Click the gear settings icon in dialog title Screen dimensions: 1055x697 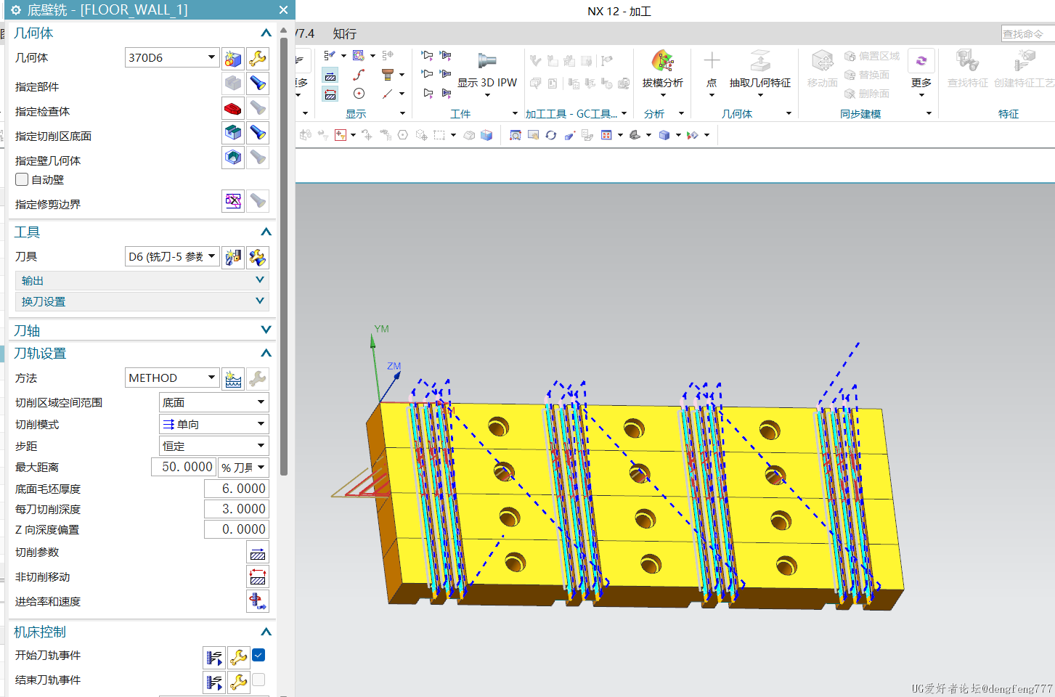tap(15, 10)
